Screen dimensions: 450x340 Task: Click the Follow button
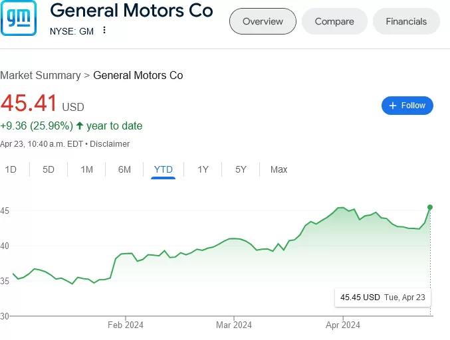tap(407, 106)
